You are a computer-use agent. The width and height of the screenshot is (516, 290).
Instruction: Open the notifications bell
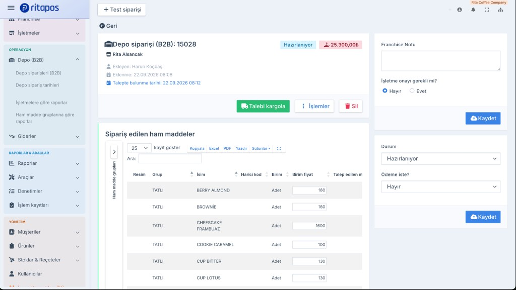coord(473,10)
